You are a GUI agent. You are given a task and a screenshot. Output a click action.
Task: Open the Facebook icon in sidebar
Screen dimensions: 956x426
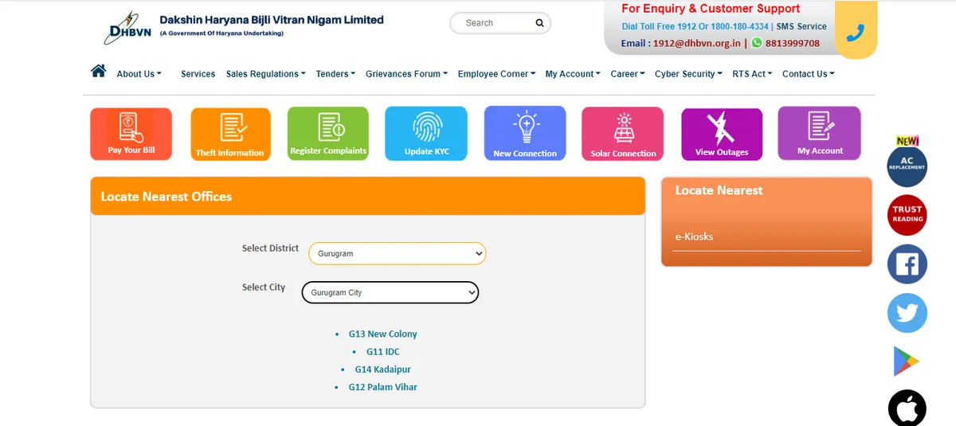pos(907,264)
